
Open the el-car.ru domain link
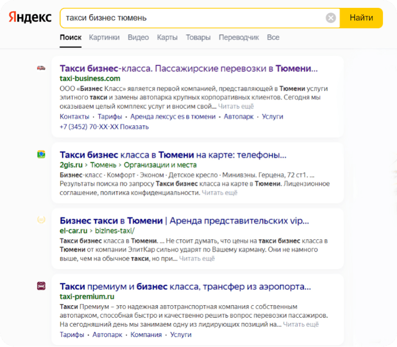tap(73, 231)
